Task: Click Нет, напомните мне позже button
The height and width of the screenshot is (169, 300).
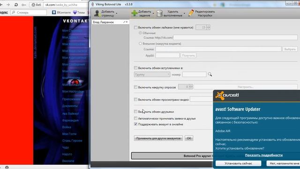Action: (283, 163)
